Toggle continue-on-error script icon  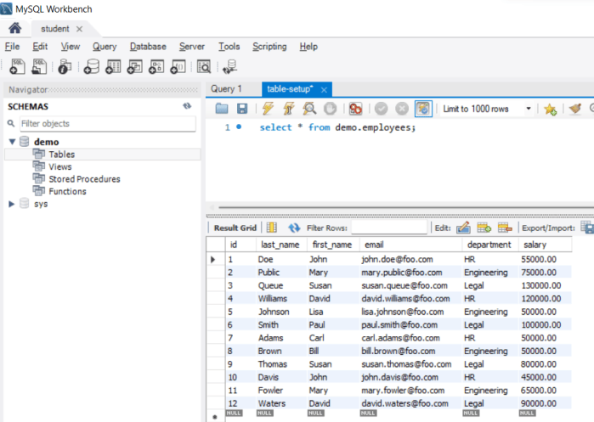coord(355,109)
